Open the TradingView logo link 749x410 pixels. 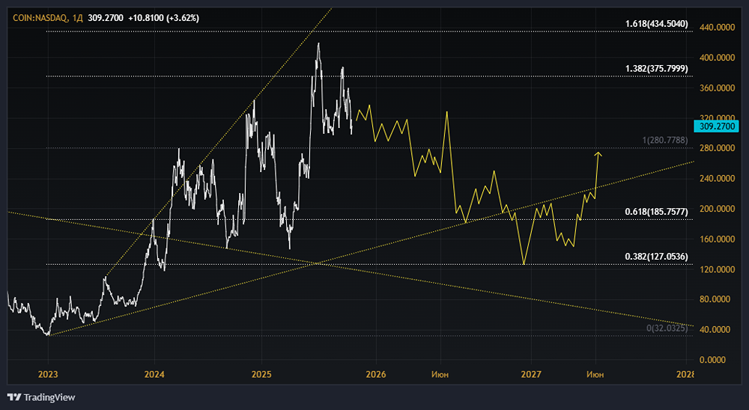41,397
